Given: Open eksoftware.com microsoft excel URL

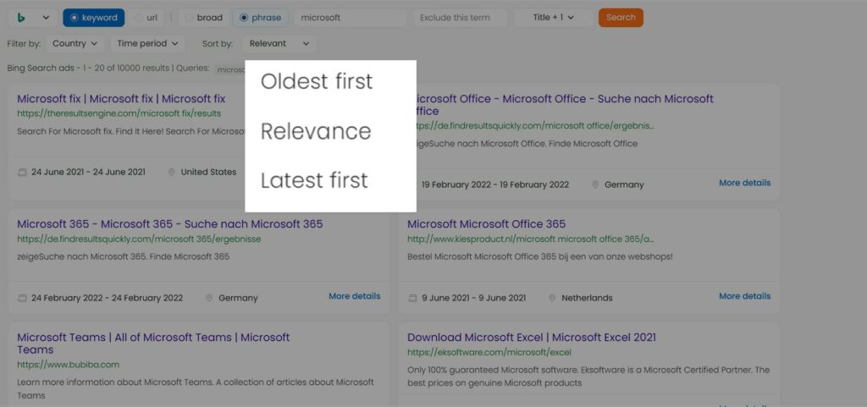Looking at the screenshot, I should 489,352.
